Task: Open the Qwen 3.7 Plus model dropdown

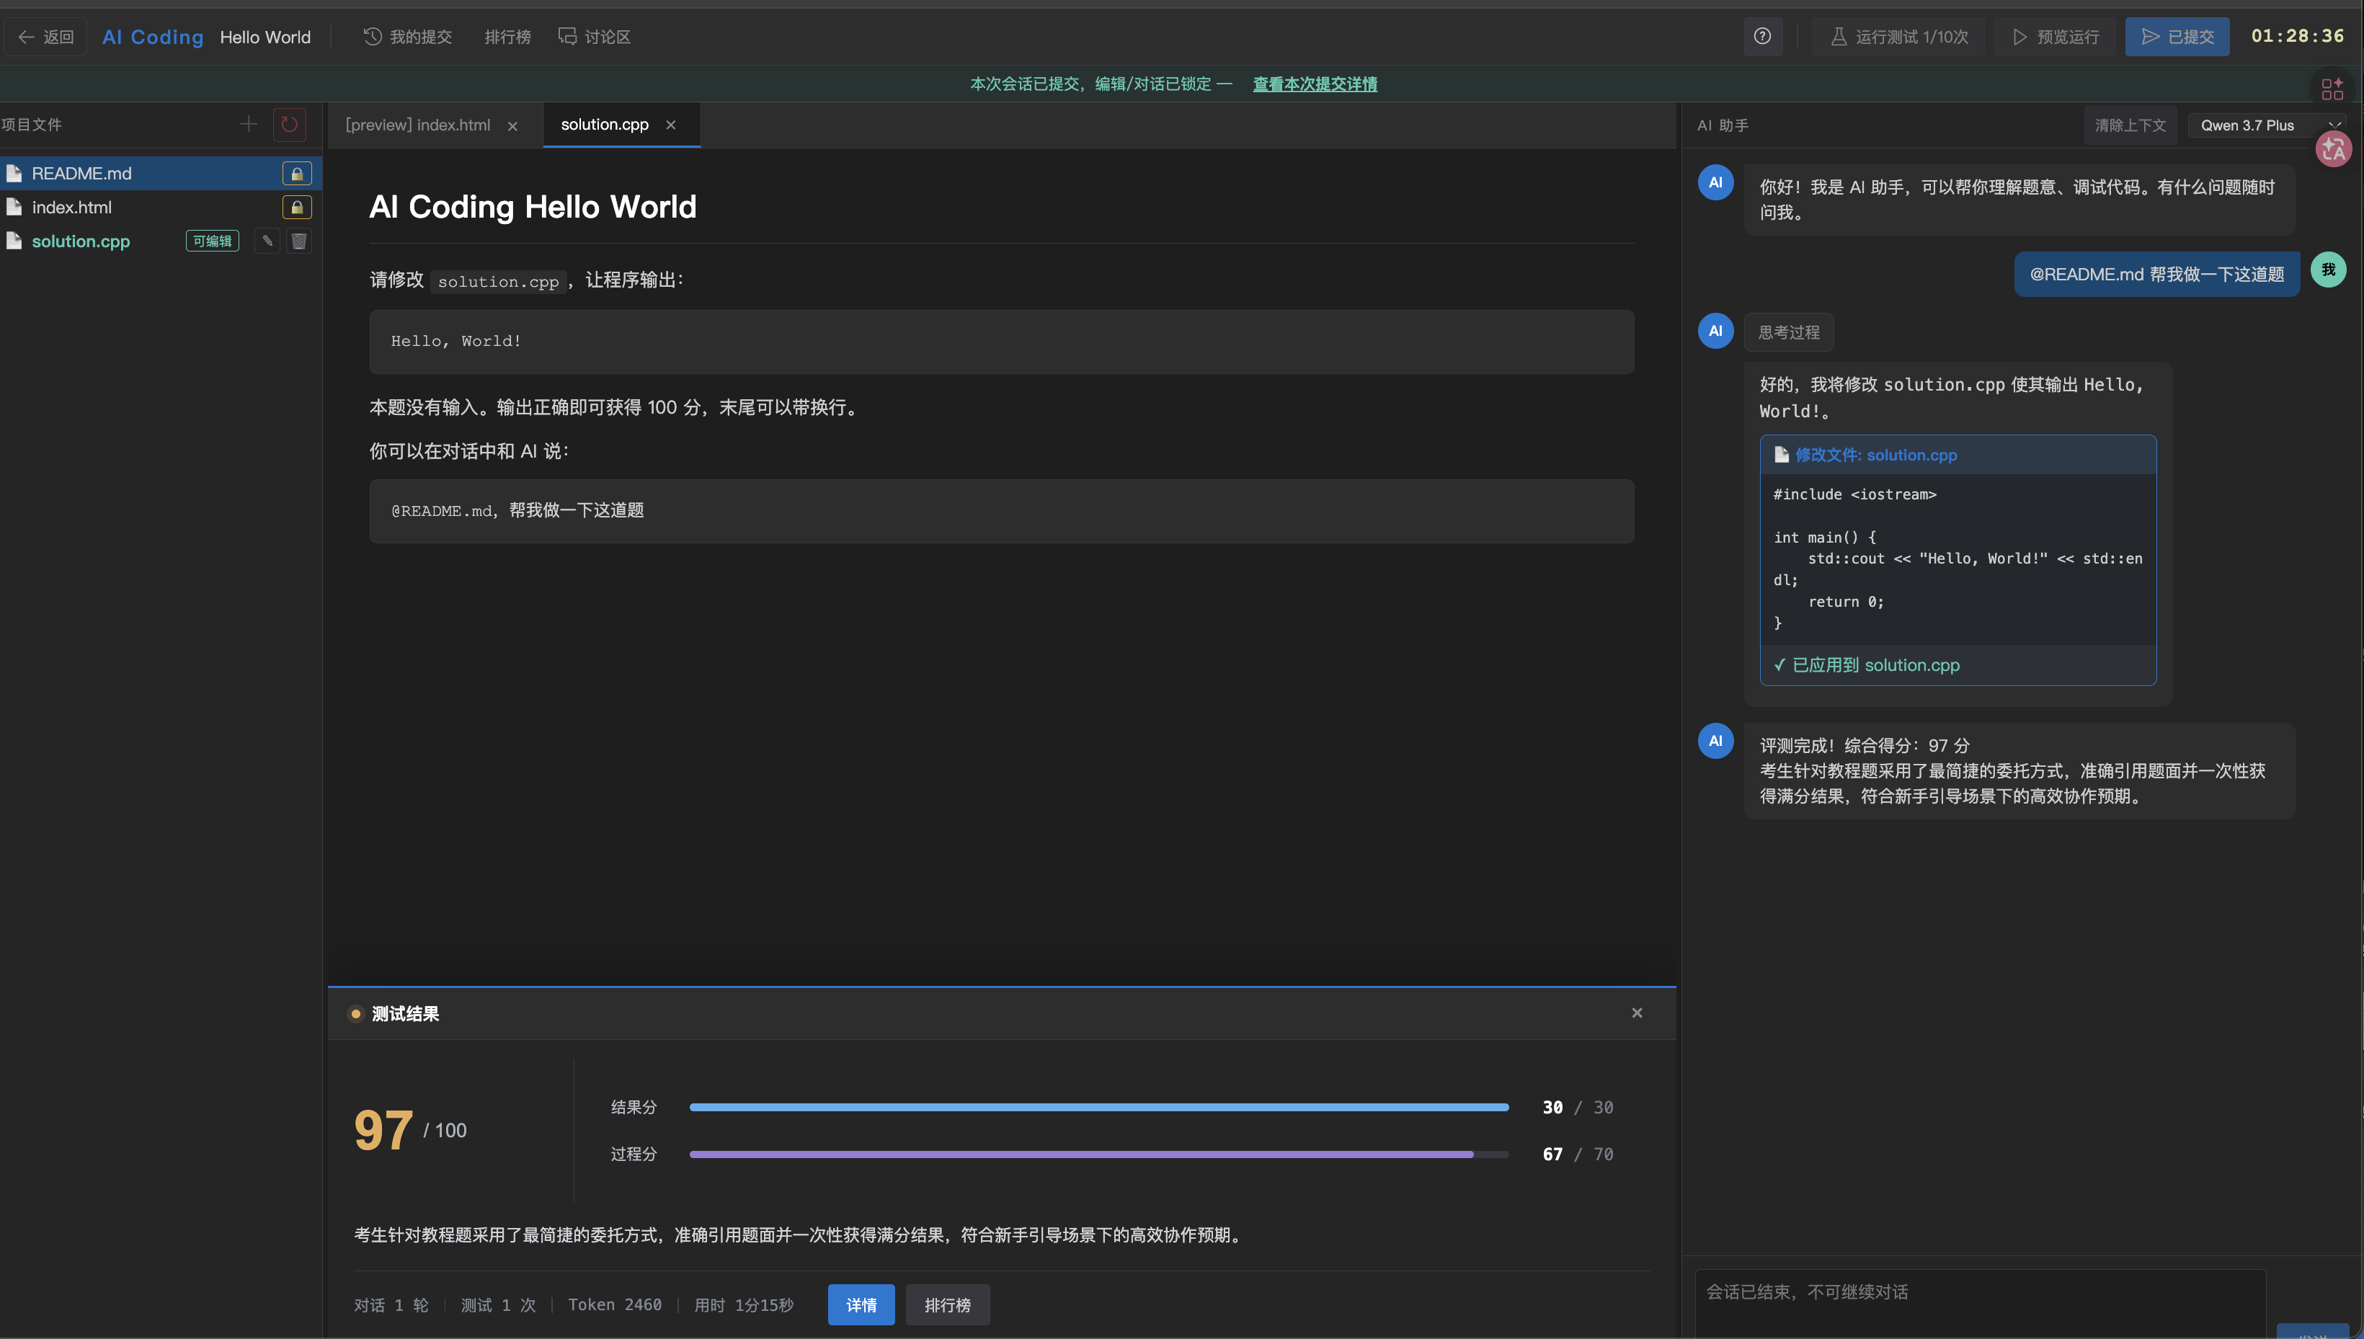Action: point(2267,125)
